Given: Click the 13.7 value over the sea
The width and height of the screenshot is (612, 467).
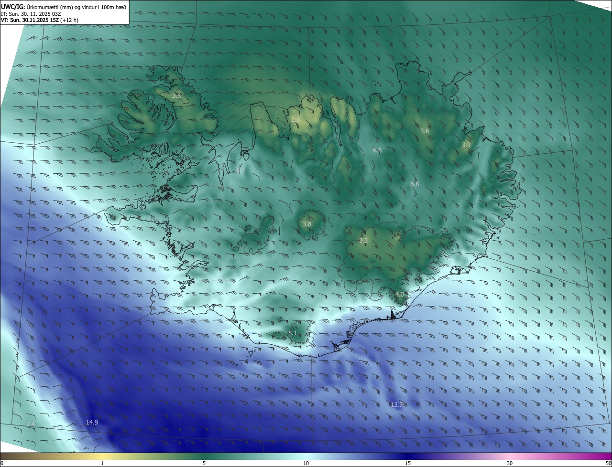Looking at the screenshot, I should (397, 404).
